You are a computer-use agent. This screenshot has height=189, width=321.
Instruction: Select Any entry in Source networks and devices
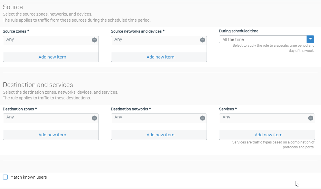[x=118, y=39]
